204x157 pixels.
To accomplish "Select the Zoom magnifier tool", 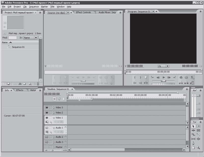I will pos(198,147).
